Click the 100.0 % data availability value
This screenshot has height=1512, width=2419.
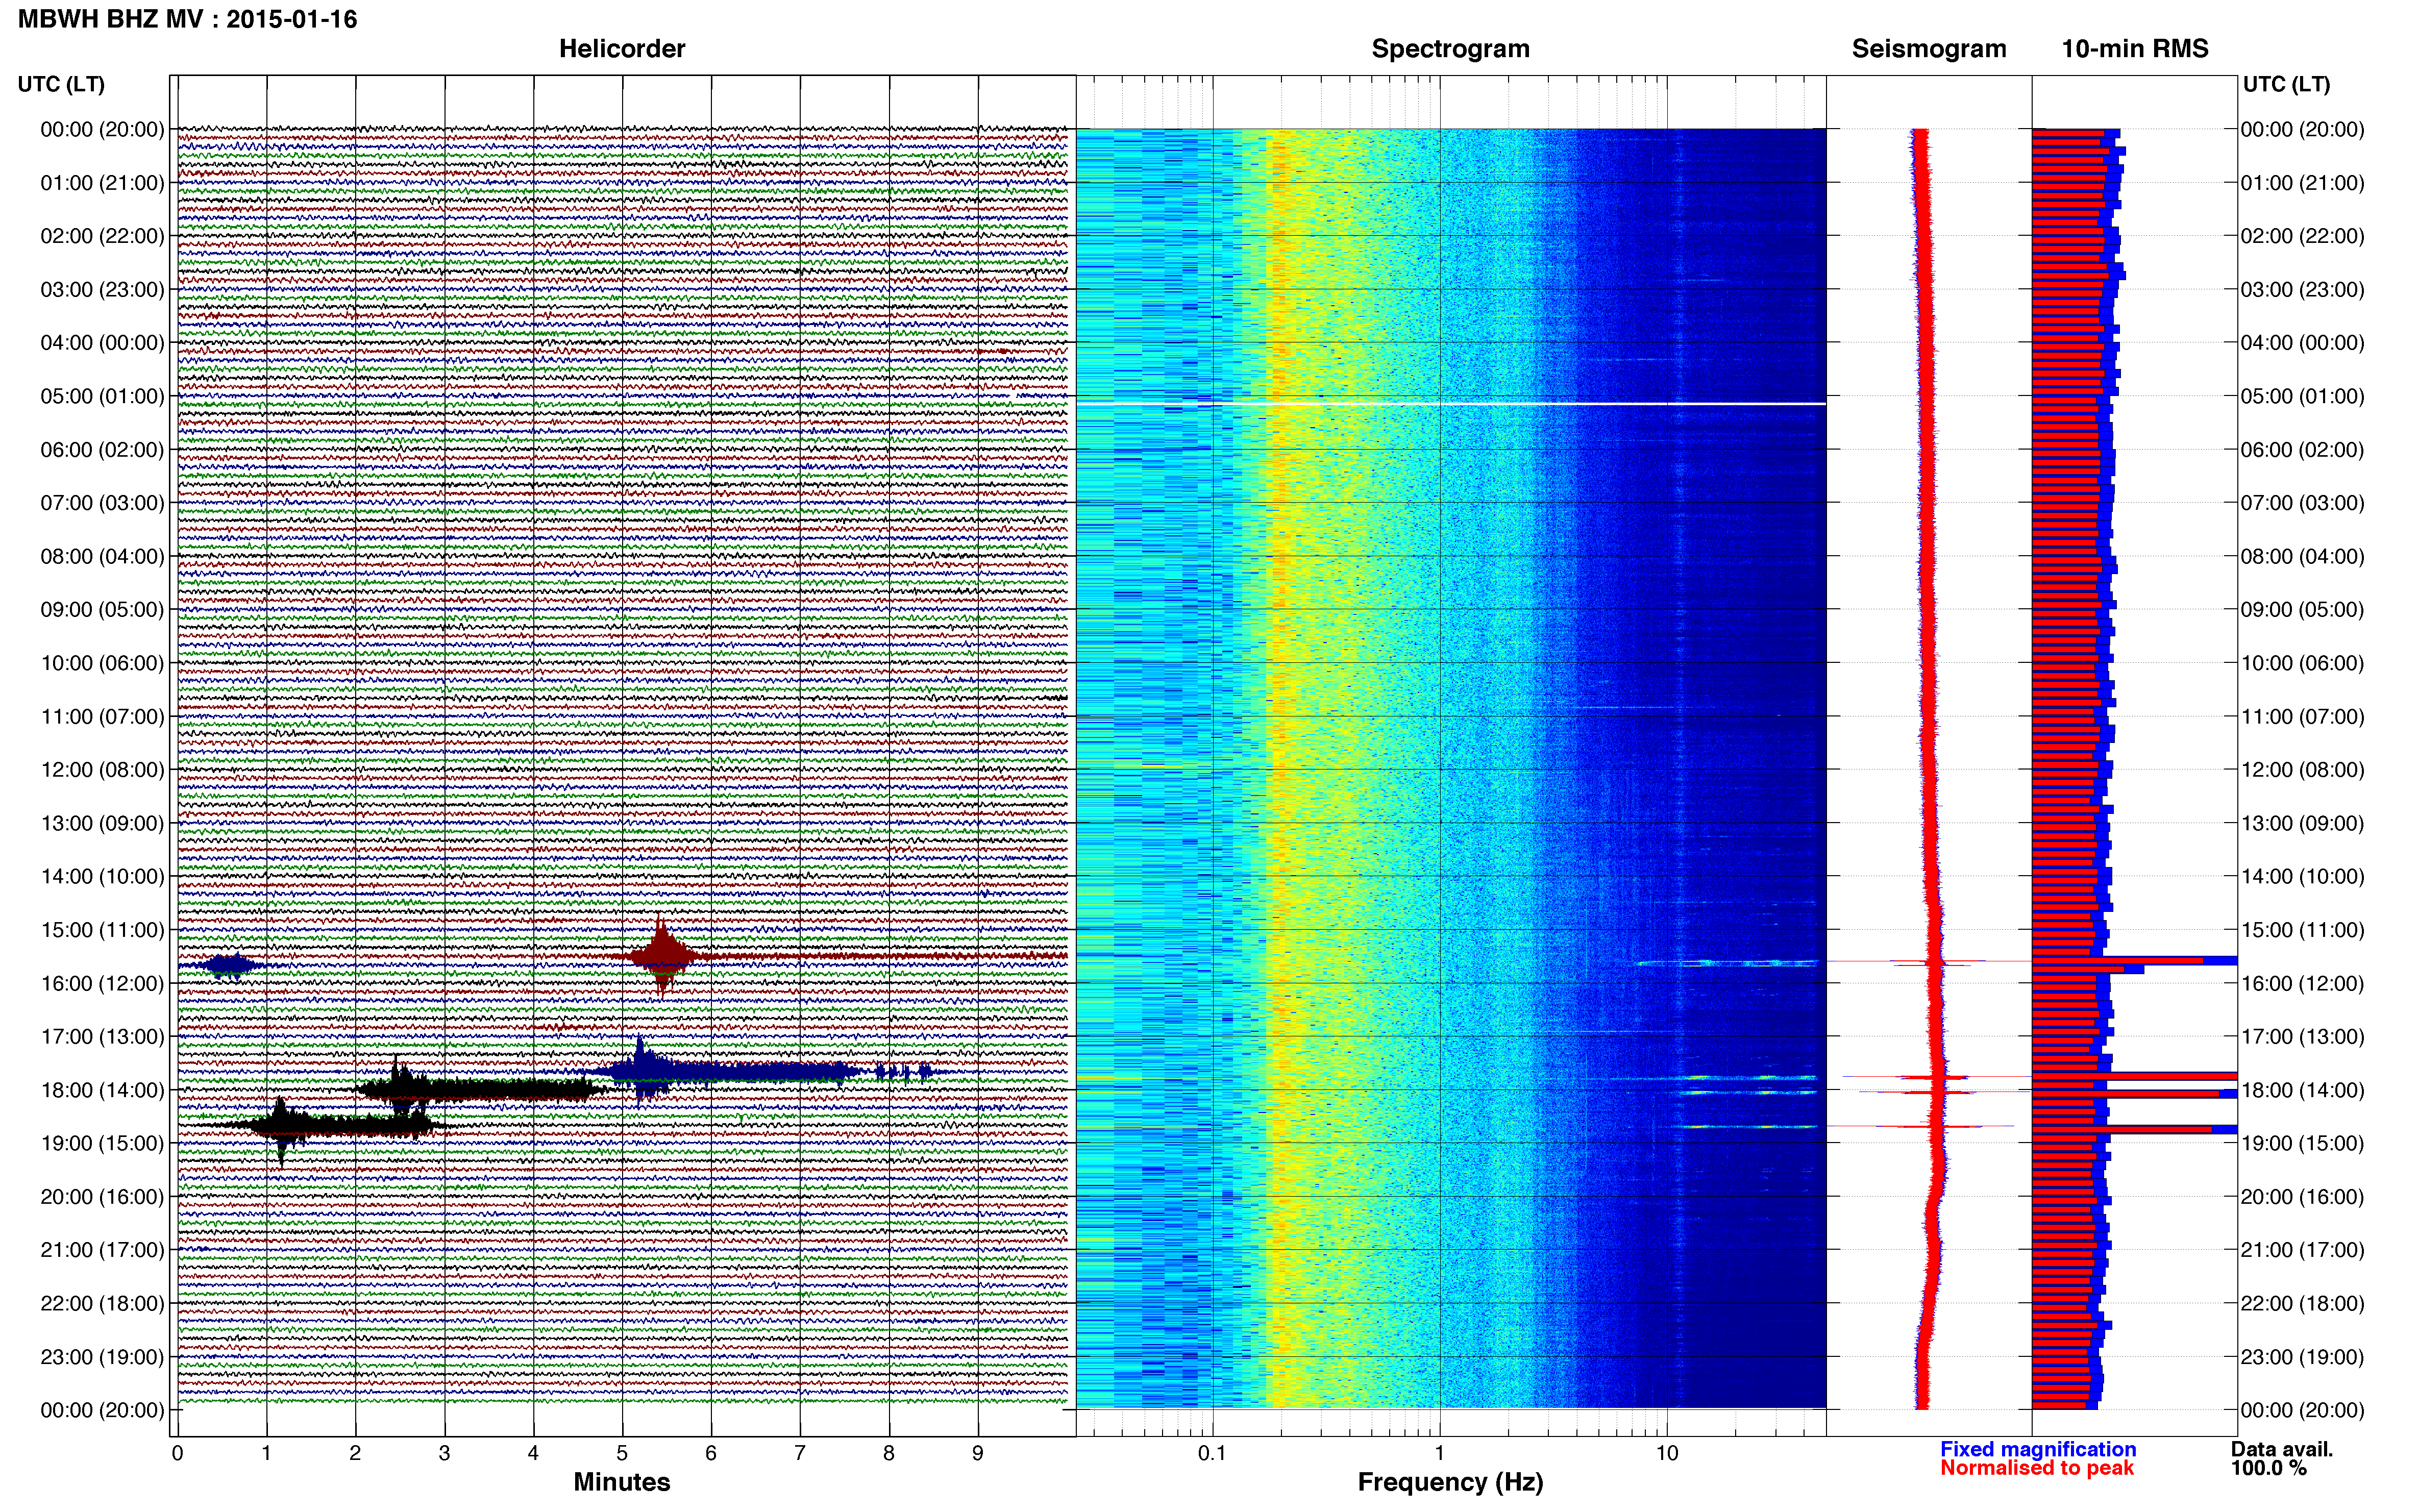2268,1468
